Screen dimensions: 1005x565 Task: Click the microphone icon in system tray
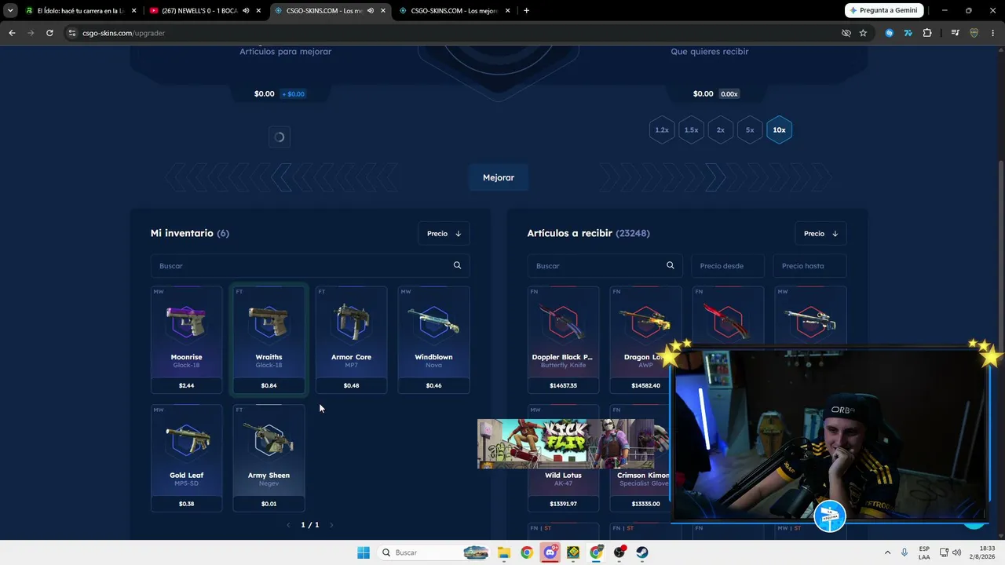904,552
